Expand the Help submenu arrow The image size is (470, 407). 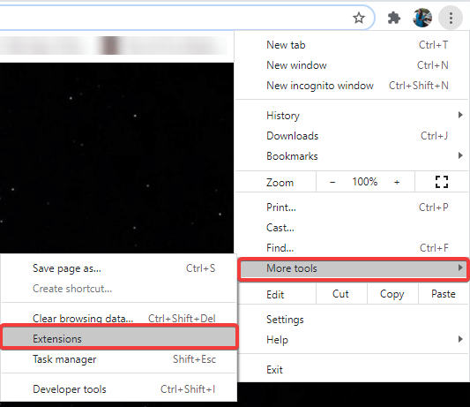point(460,339)
